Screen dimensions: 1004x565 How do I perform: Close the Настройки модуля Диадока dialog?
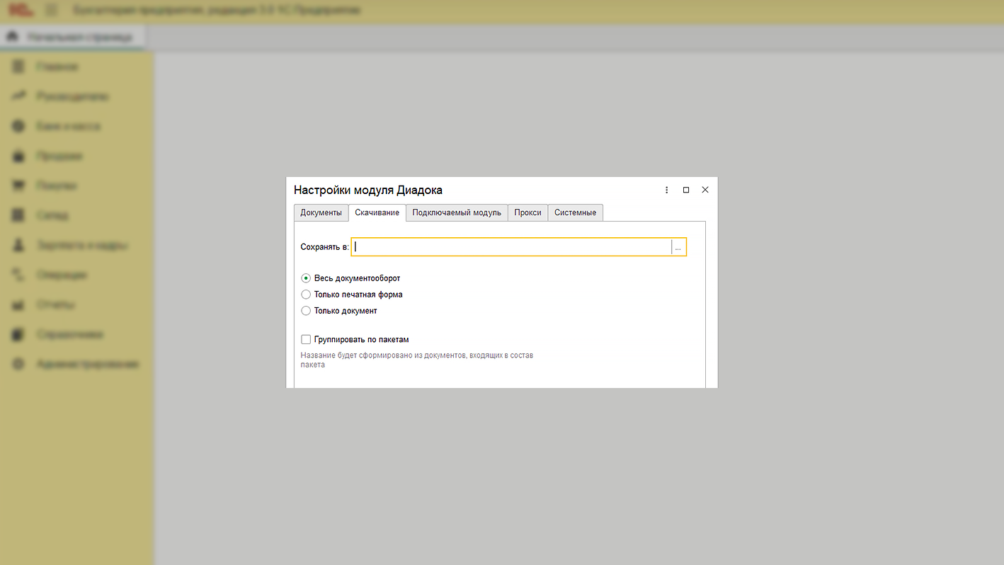pos(704,190)
